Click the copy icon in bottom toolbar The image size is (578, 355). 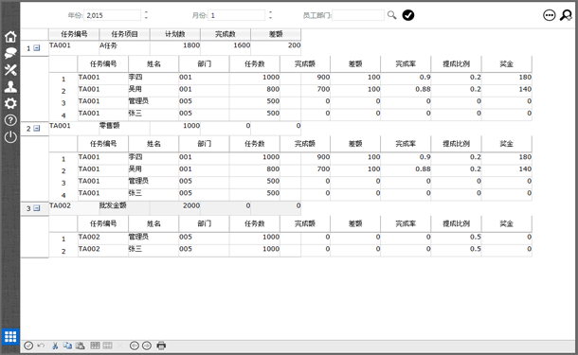click(x=67, y=346)
